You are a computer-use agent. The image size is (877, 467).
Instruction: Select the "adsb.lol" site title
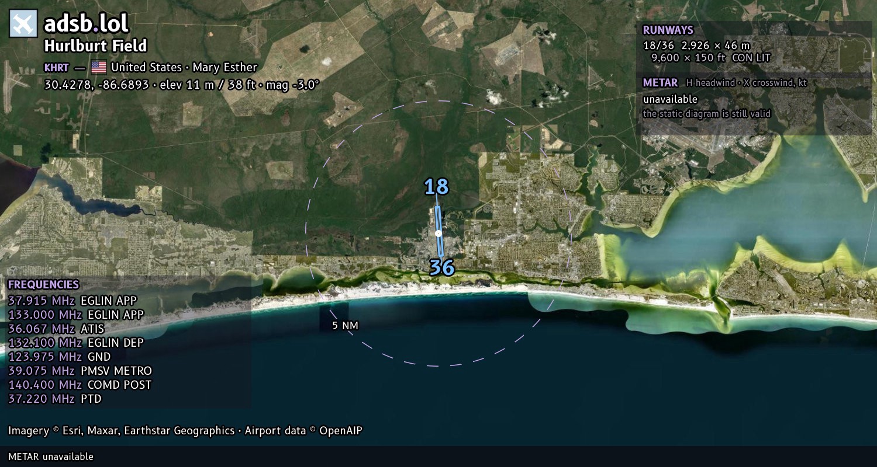tap(87, 23)
